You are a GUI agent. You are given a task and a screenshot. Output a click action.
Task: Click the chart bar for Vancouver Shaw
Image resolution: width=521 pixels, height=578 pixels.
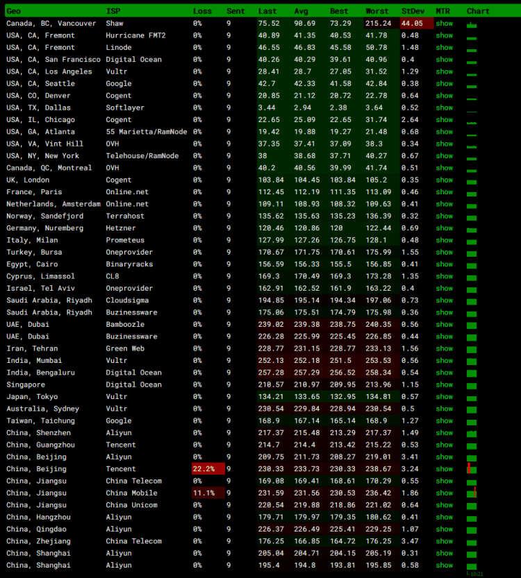[472, 25]
